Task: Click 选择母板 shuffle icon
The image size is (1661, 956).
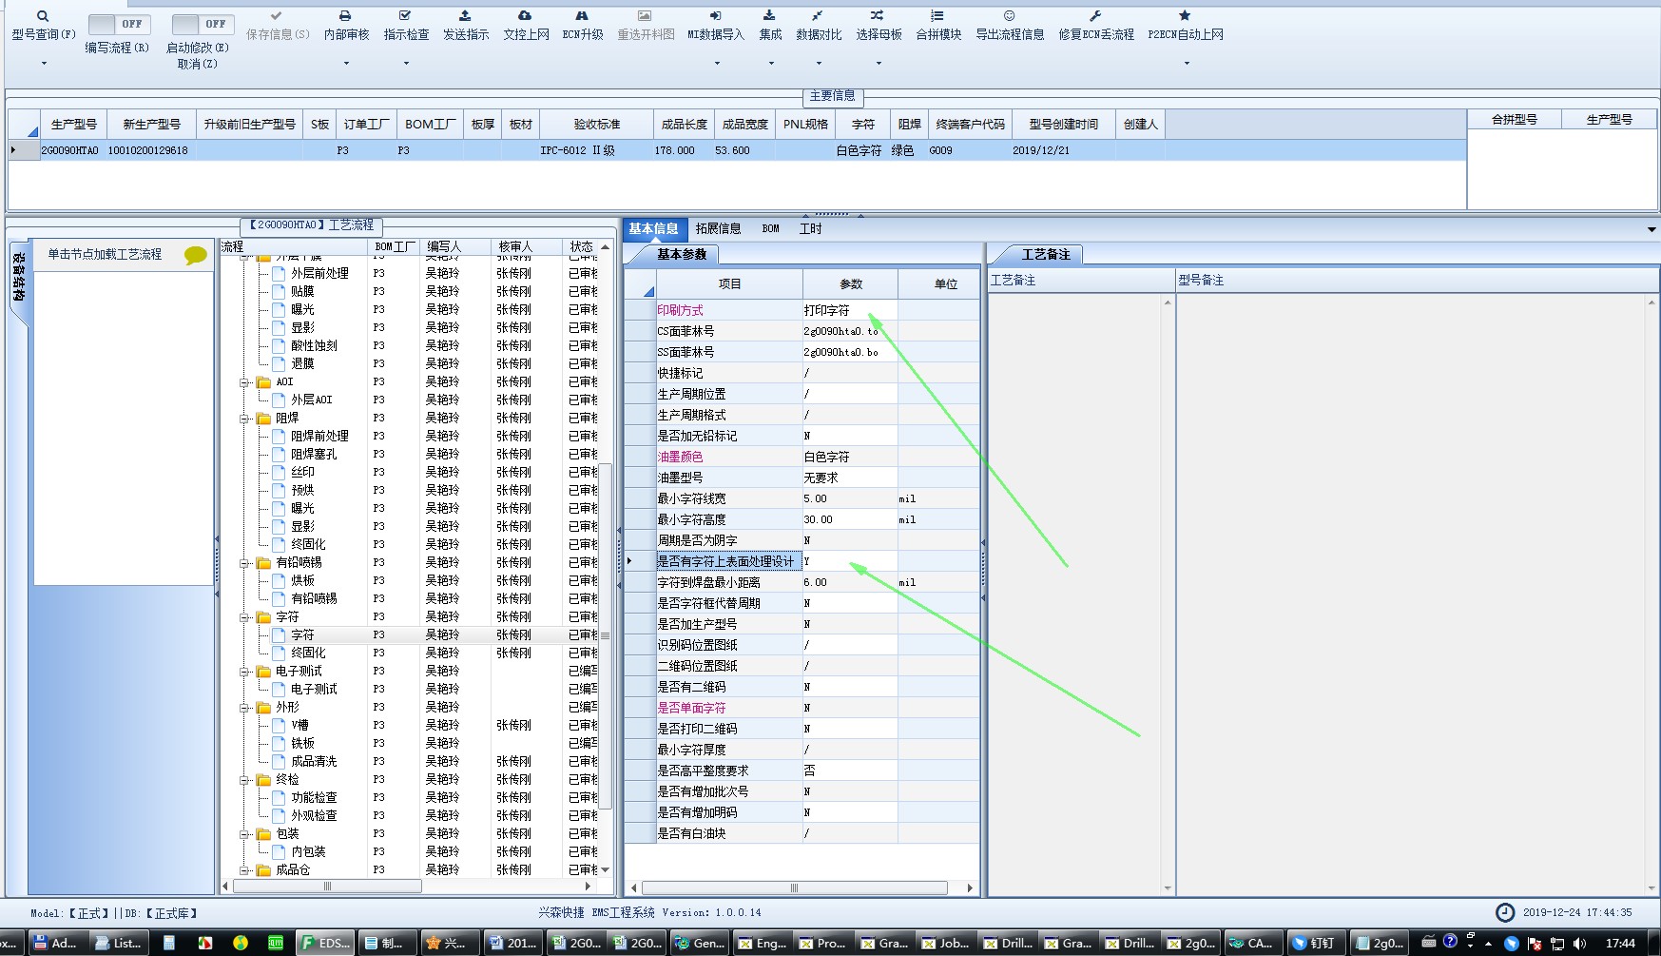Action: coord(879,26)
